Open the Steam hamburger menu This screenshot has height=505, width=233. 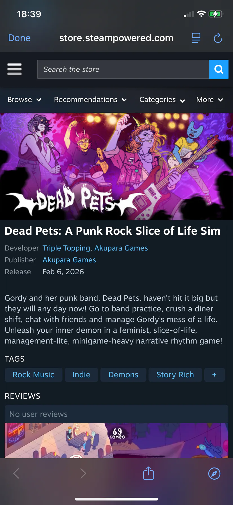pos(14,69)
